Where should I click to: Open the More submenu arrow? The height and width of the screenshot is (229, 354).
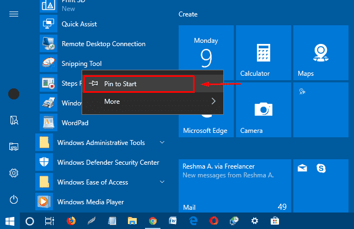click(213, 101)
